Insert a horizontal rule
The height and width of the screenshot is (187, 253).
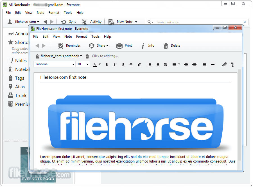(x=213, y=65)
